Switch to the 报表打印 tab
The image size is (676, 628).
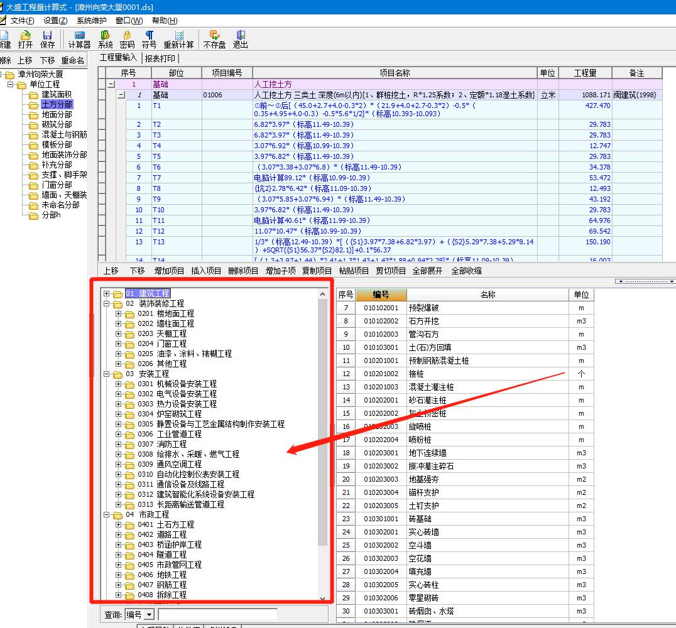pyautogui.click(x=160, y=58)
